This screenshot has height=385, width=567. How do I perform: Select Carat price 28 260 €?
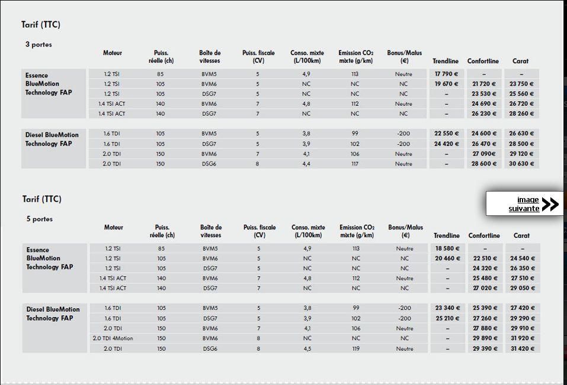(521, 114)
